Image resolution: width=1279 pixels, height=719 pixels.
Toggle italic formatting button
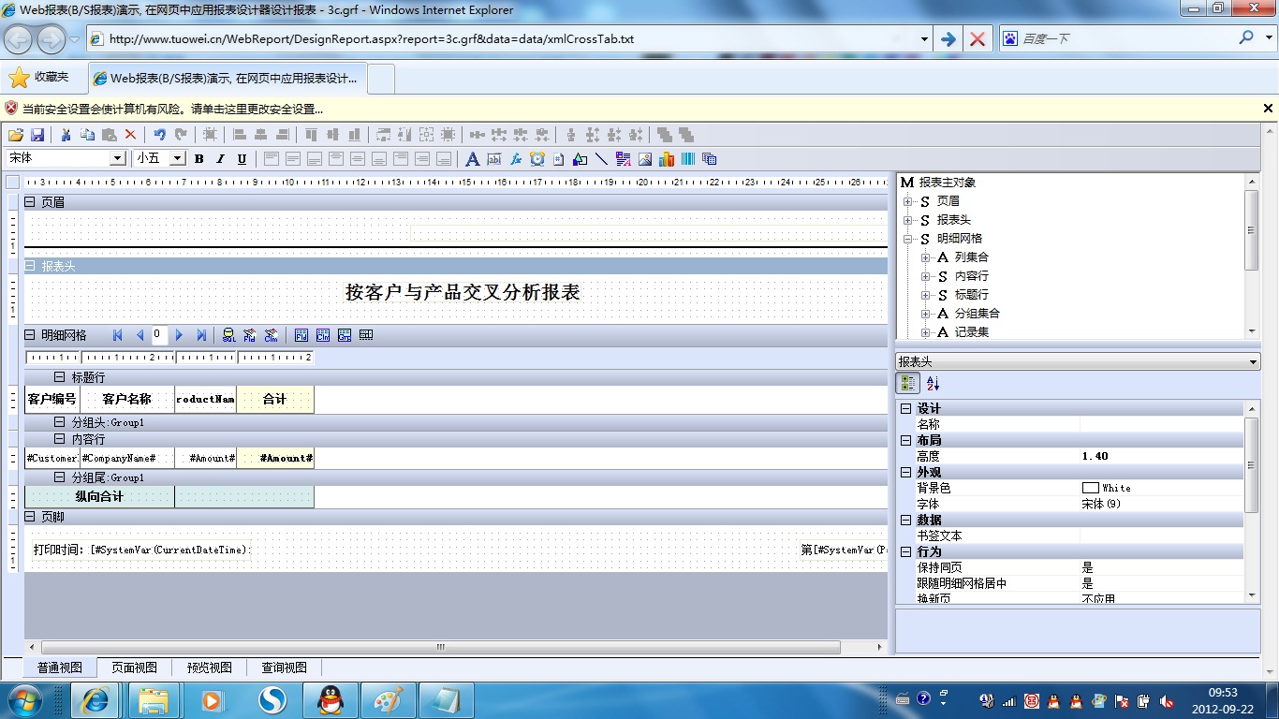[220, 159]
